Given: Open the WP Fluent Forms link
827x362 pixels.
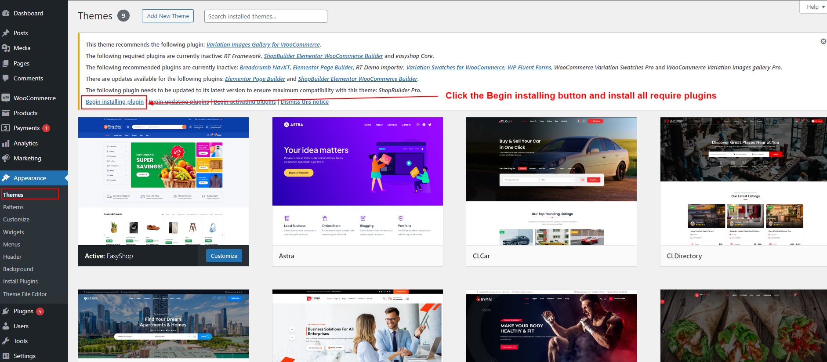Looking at the screenshot, I should [529, 67].
